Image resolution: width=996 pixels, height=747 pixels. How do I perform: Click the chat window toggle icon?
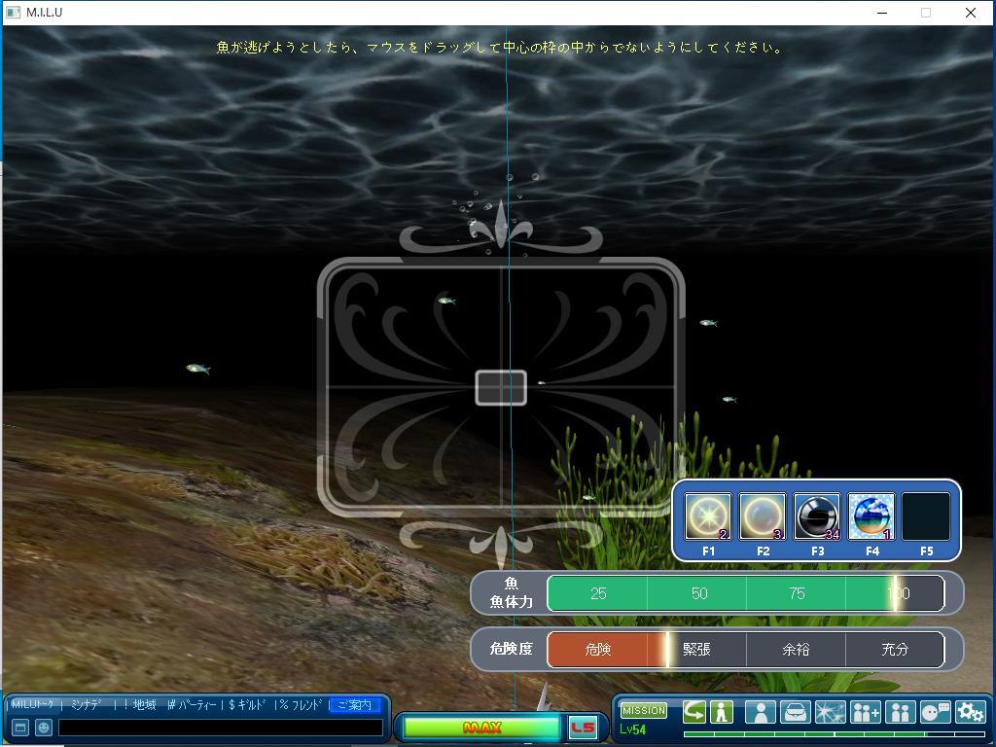coord(20,728)
